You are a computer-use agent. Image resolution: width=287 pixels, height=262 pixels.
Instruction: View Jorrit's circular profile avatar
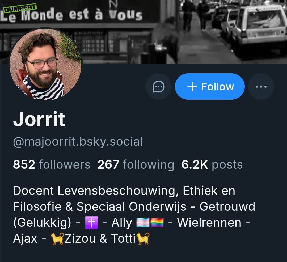[45, 64]
